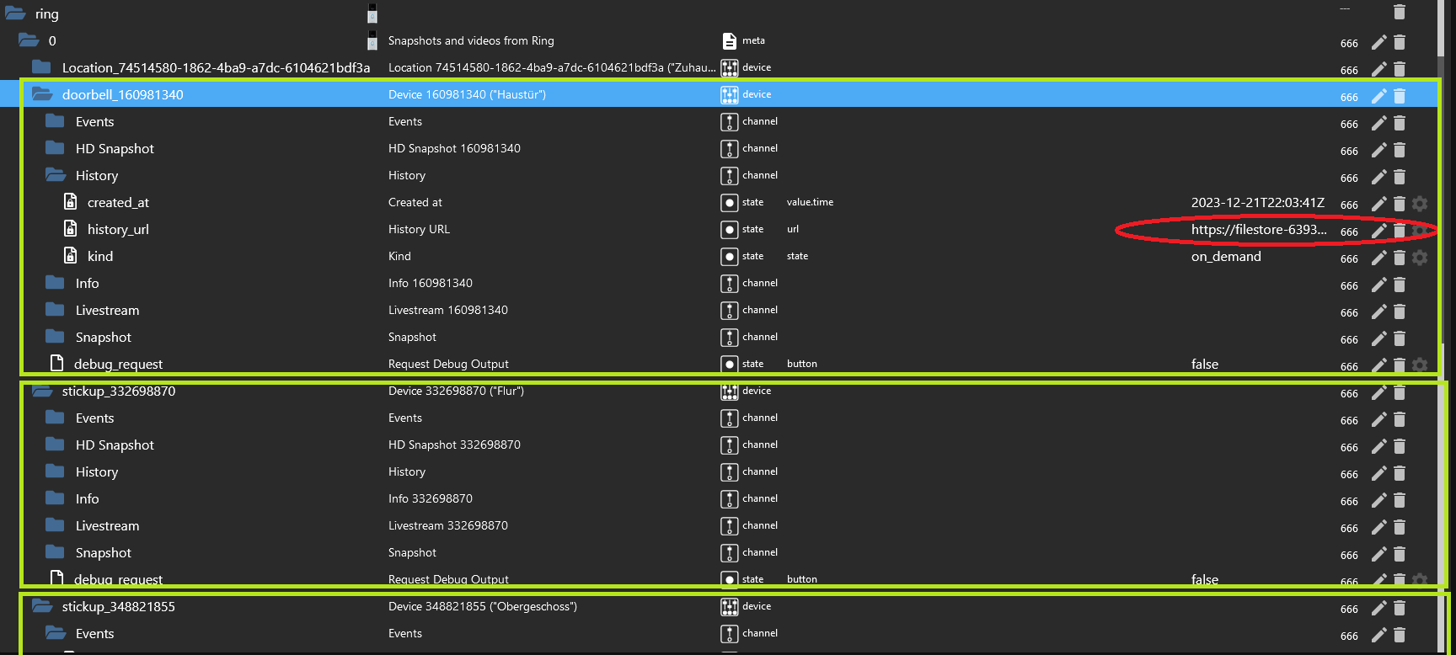
Task: Click device type icon on Haustür row
Action: [x=730, y=94]
